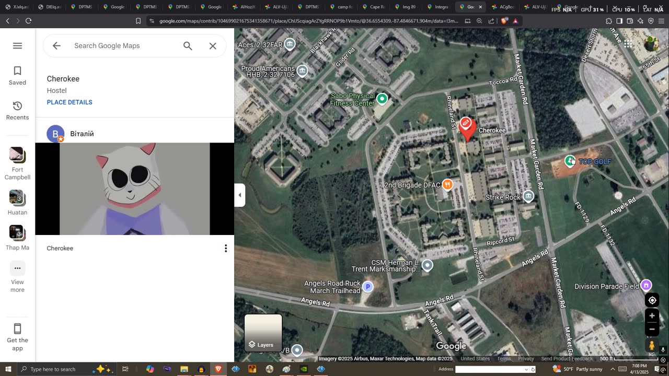Viewport: 669px width, 376px height.
Task: Click Send Product Feedback link
Action: click(567, 359)
